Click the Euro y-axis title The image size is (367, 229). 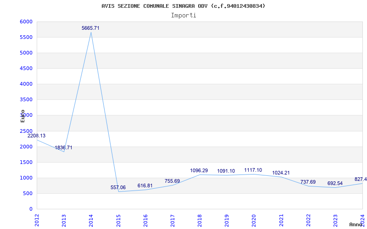pos(22,116)
